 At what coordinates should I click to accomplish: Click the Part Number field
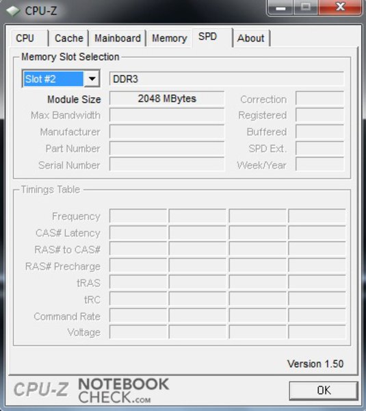click(x=167, y=149)
